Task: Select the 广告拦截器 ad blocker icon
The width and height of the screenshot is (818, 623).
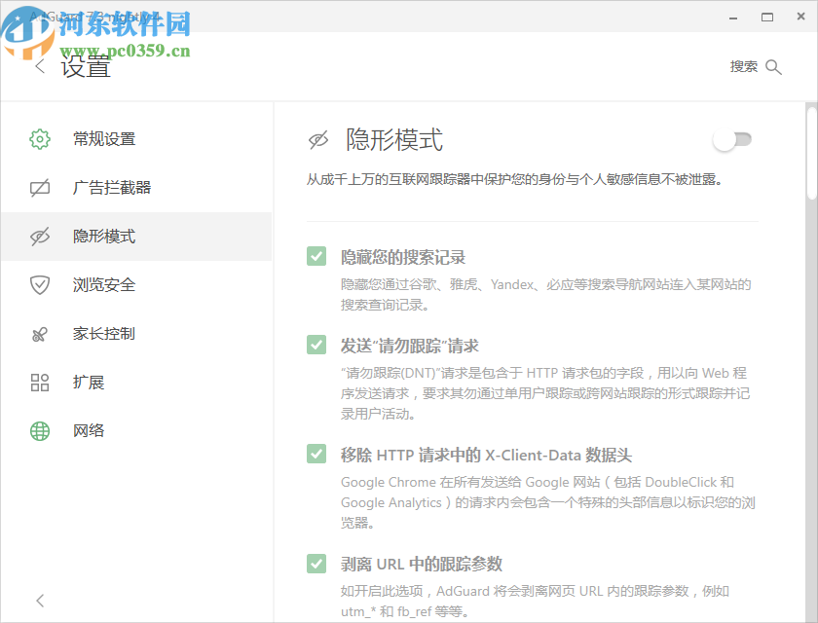Action: point(39,187)
